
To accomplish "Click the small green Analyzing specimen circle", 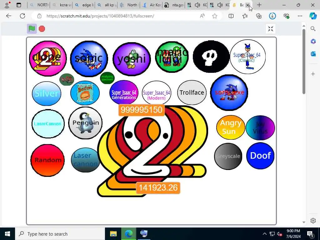I will [107, 78].
